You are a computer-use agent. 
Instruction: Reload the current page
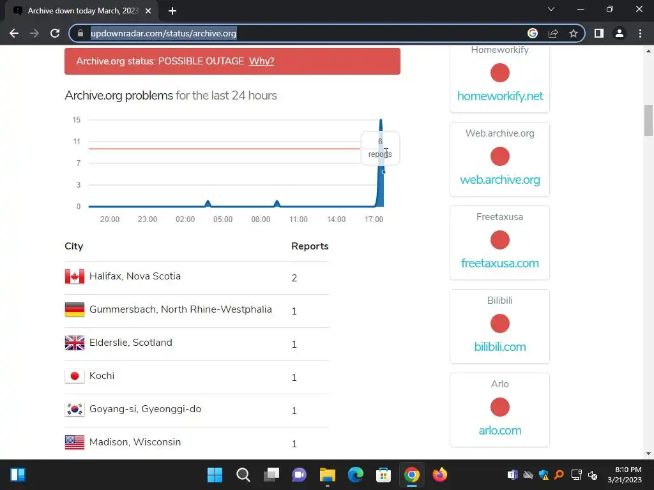[55, 33]
